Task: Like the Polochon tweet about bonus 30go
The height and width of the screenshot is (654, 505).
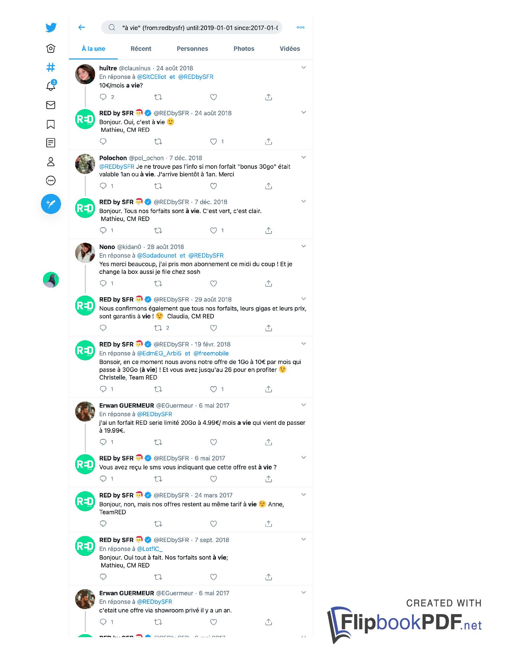Action: click(x=214, y=186)
